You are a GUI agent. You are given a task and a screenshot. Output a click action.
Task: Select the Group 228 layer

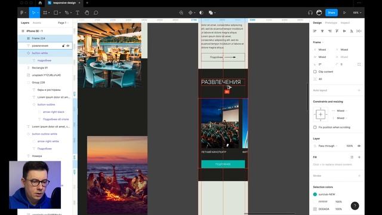point(45,82)
